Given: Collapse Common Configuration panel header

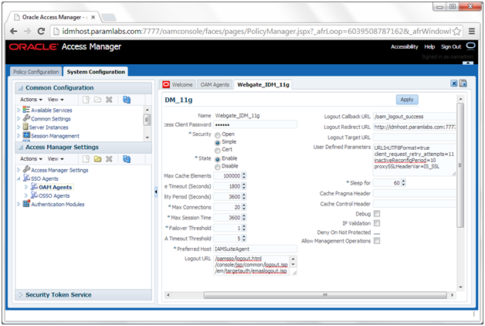Looking at the screenshot, I should click(x=20, y=88).
